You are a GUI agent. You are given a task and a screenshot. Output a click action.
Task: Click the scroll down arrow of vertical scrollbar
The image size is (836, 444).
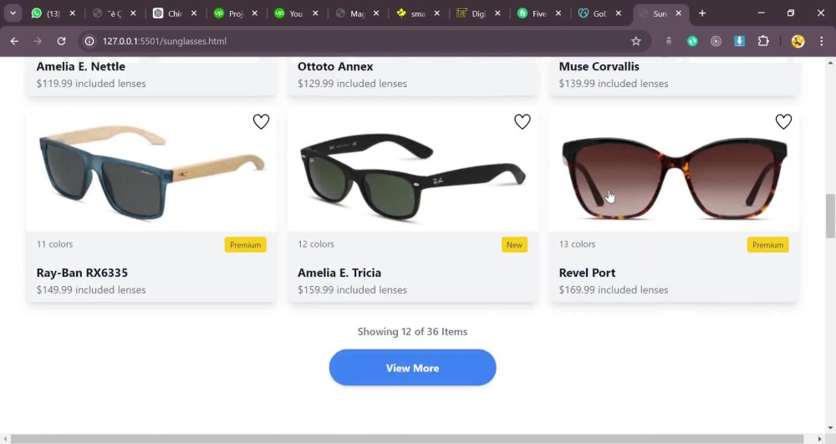pos(830,428)
